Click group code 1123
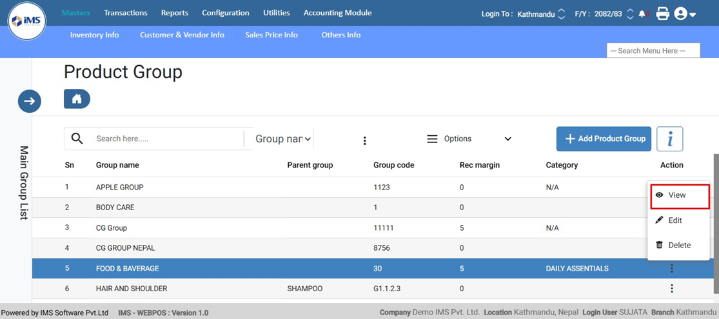 (382, 187)
